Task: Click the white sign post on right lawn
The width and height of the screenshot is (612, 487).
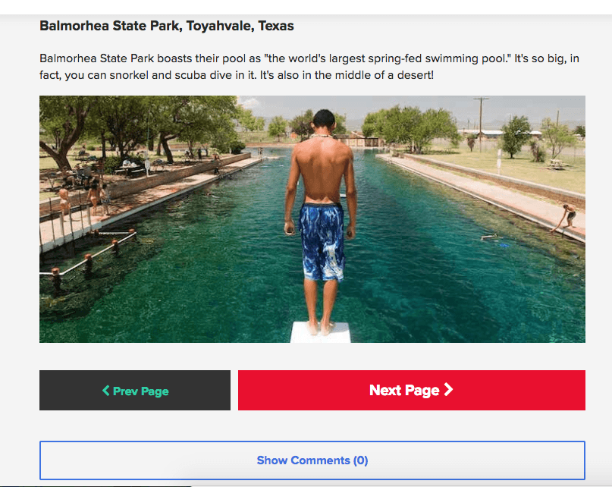Action: (499, 160)
